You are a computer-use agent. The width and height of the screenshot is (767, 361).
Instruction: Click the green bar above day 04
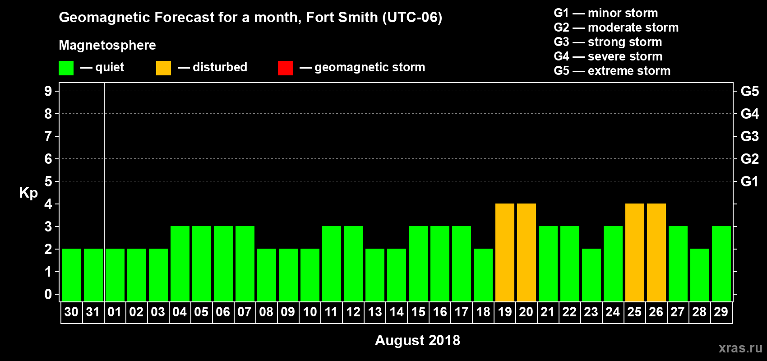(x=180, y=264)
